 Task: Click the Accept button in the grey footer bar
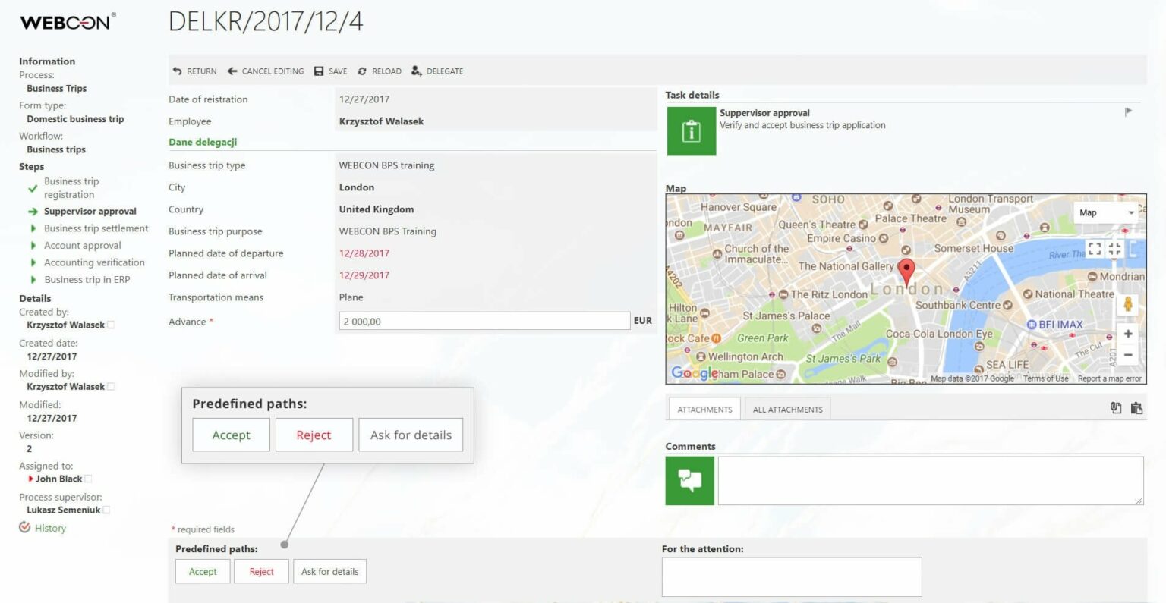[203, 571]
